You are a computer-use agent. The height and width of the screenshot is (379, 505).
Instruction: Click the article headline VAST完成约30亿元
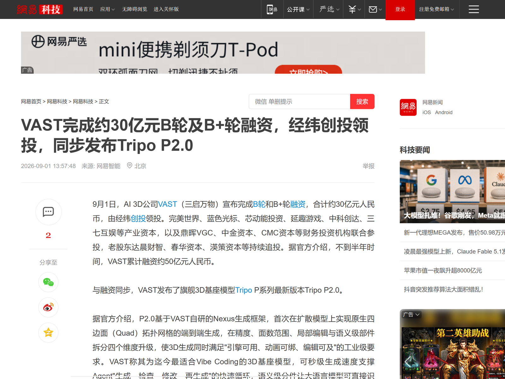tap(195, 135)
